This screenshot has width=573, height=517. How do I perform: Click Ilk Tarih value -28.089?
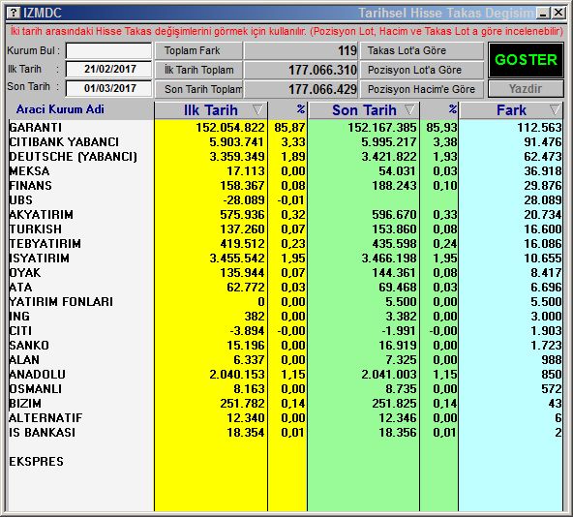click(244, 200)
